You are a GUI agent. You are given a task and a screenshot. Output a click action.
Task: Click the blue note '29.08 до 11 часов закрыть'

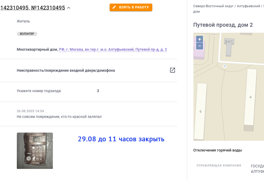(121, 139)
